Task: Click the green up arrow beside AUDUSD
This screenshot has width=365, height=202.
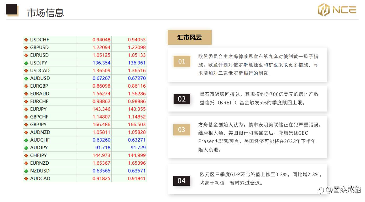Action: [26, 78]
